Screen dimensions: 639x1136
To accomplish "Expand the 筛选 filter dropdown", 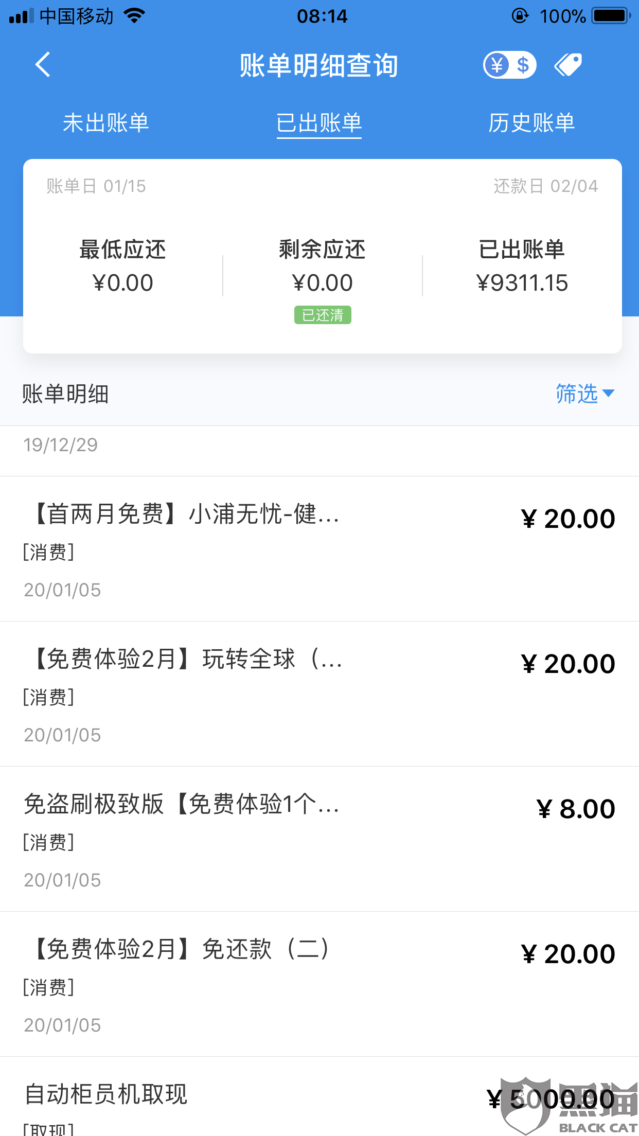I will [x=585, y=394].
